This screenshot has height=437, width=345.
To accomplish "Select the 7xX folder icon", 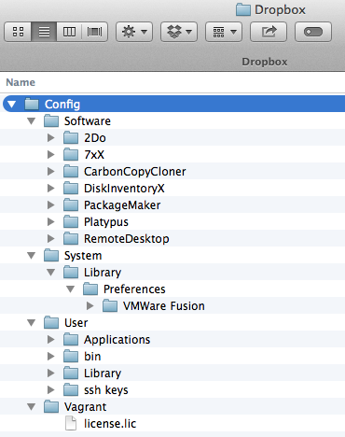I will [71, 154].
